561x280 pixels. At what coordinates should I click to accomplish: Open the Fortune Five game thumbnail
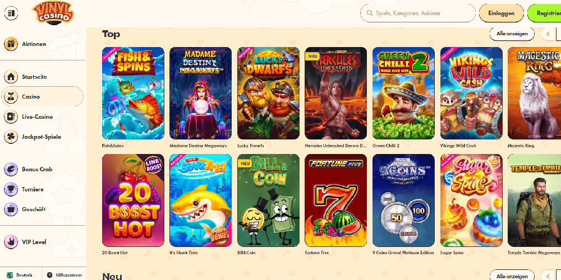335,200
